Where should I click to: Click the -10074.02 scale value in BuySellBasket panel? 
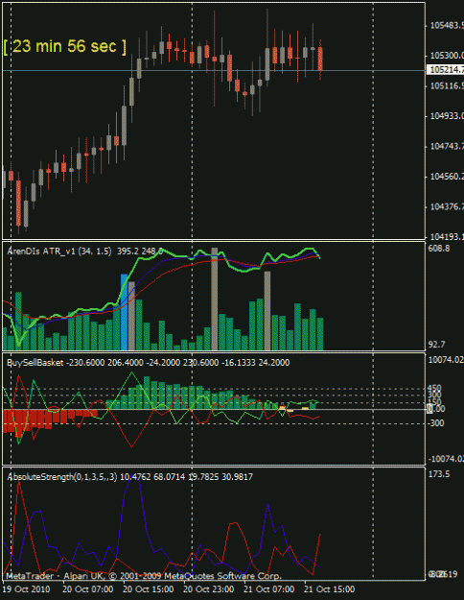click(446, 459)
